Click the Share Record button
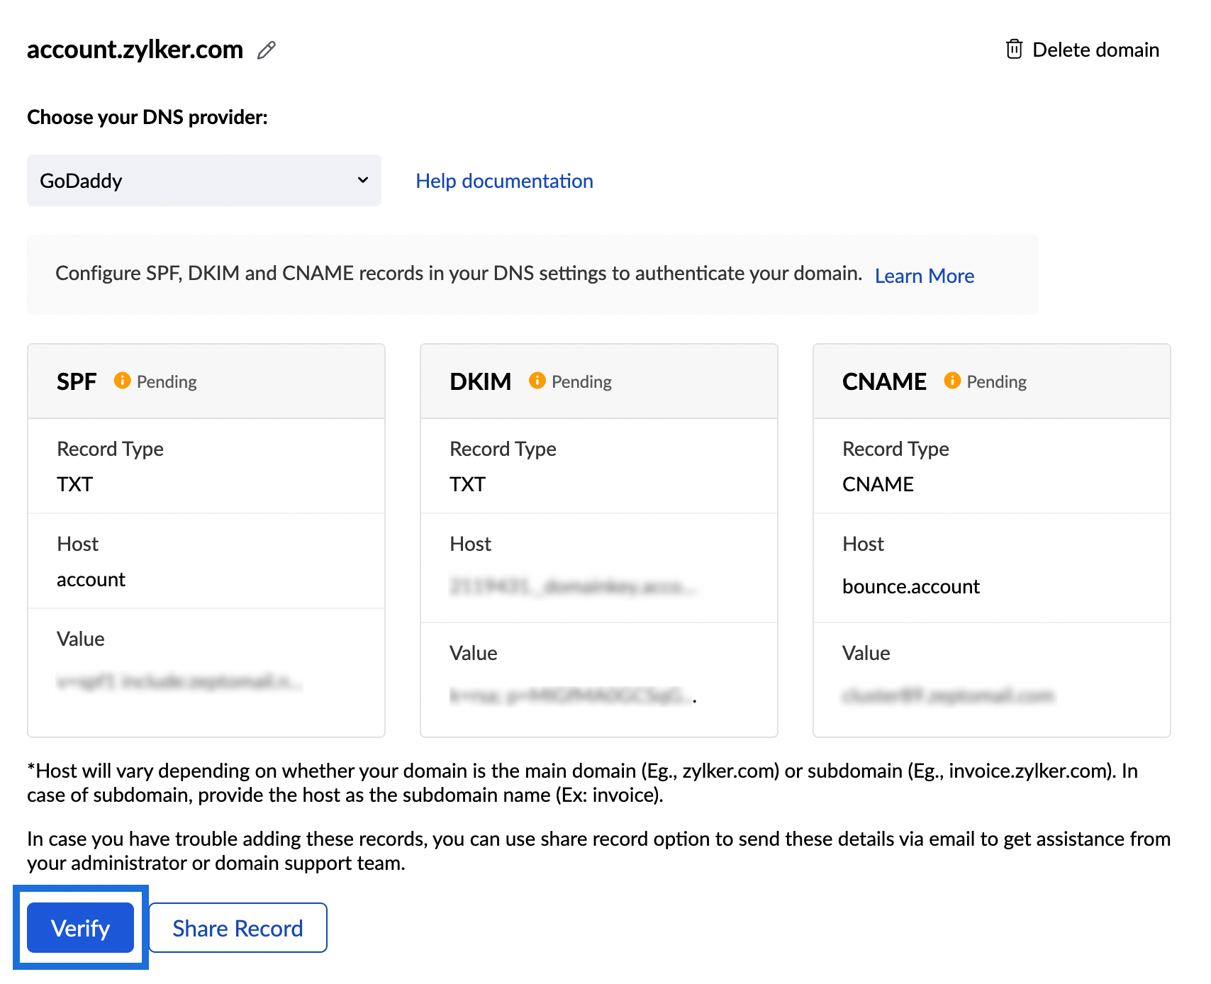The height and width of the screenshot is (984, 1211). (x=238, y=927)
